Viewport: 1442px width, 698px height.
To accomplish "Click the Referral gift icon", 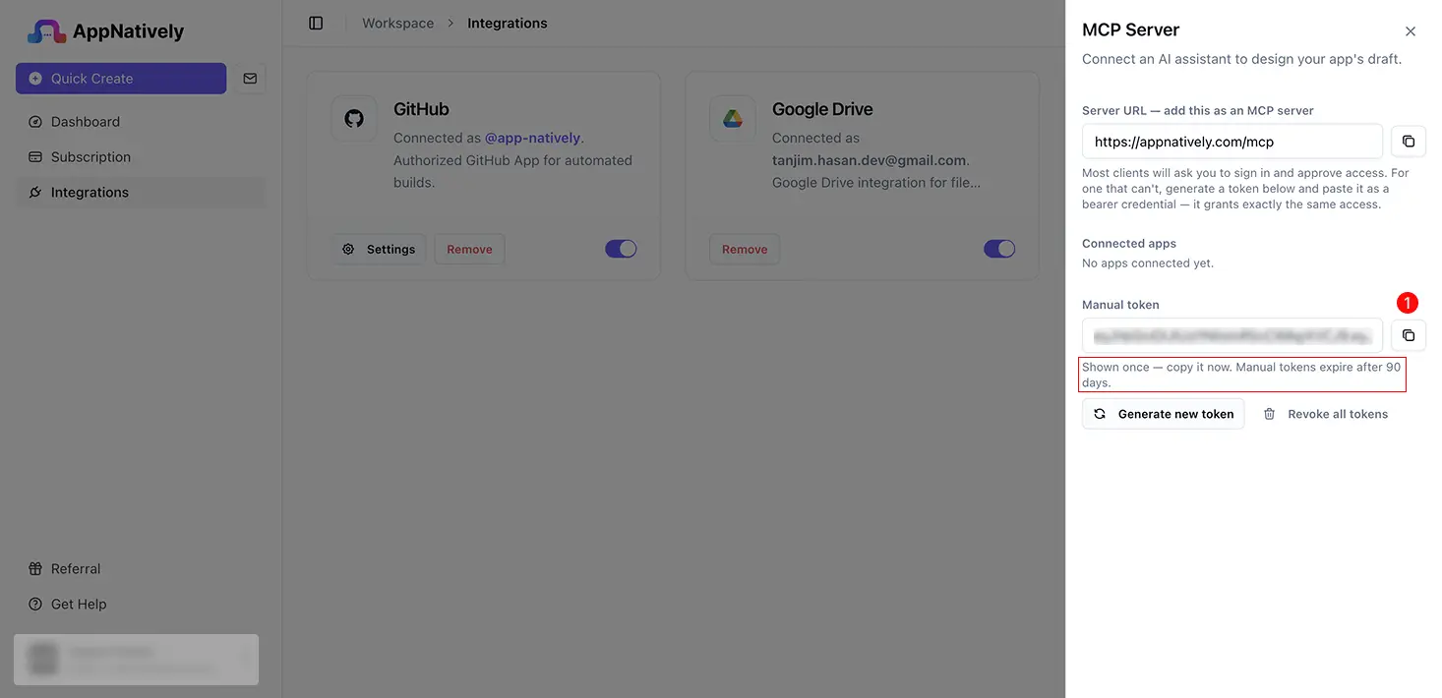I will tap(35, 569).
